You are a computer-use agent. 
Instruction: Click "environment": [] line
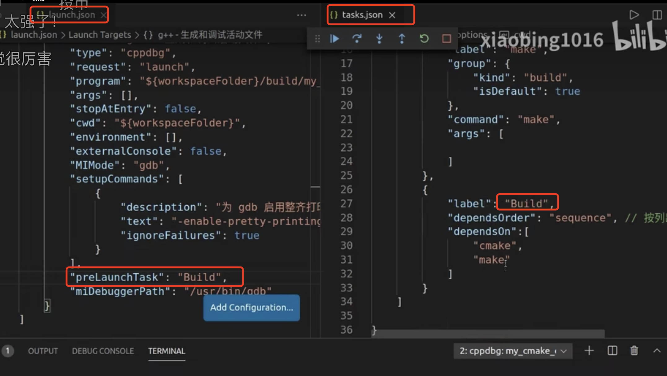click(x=126, y=137)
